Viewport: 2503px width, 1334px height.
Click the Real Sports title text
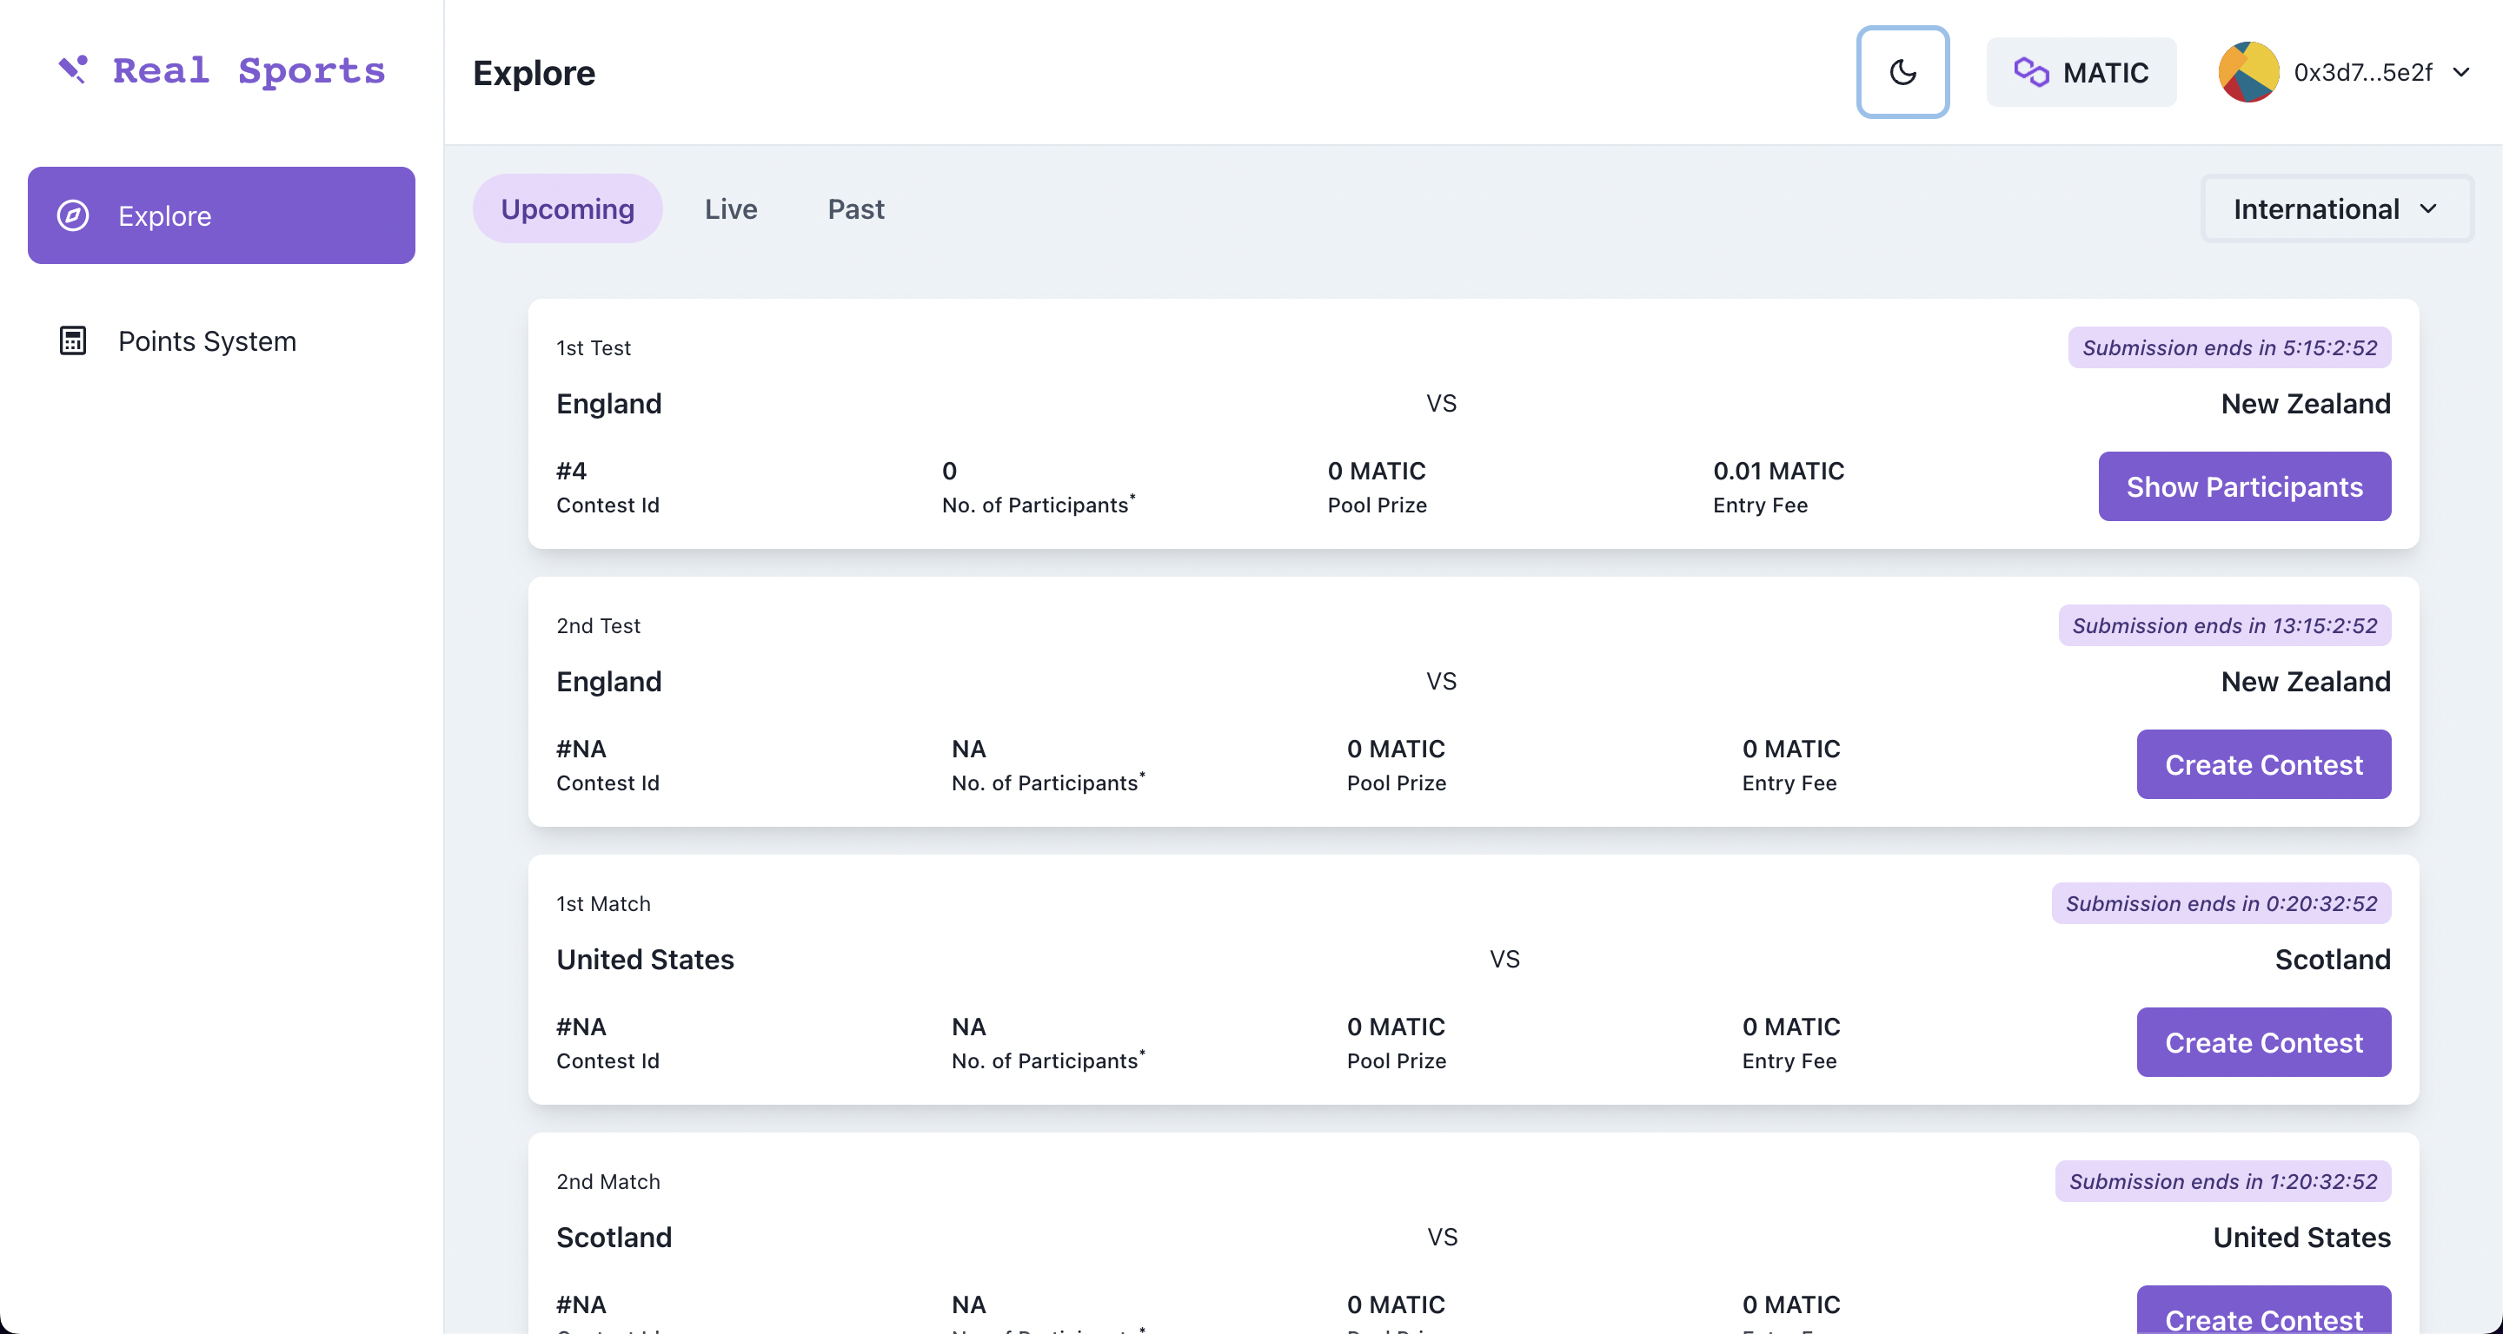coord(249,69)
